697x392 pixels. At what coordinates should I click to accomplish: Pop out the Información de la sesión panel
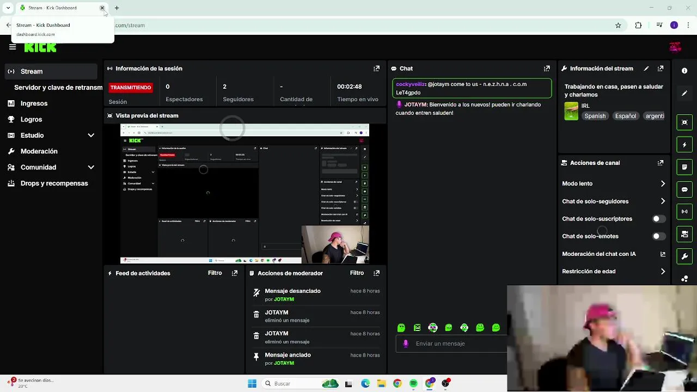[376, 69]
